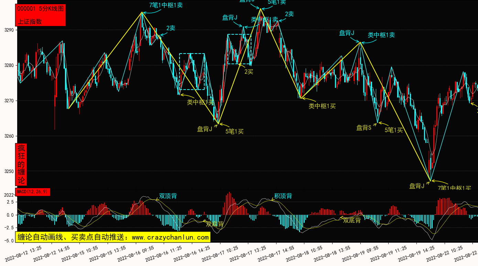The image size is (478, 266).
Task: Click the 3290 price axis tick
Action: pos(9,30)
